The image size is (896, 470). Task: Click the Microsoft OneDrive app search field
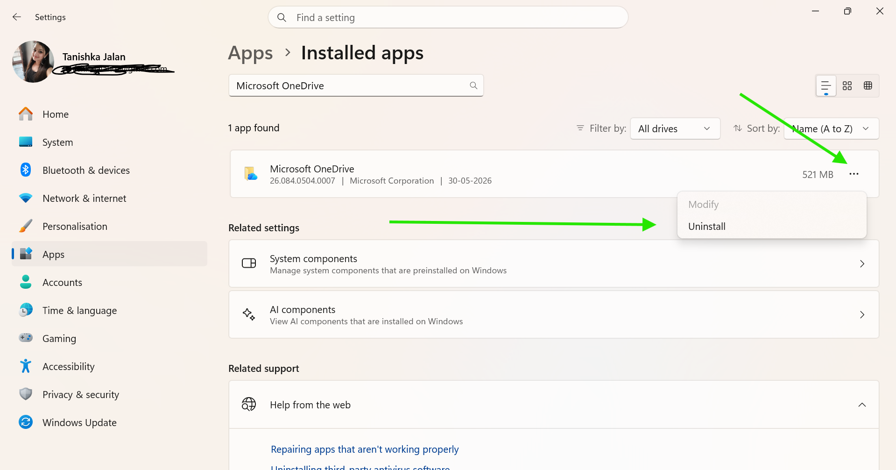[356, 85]
